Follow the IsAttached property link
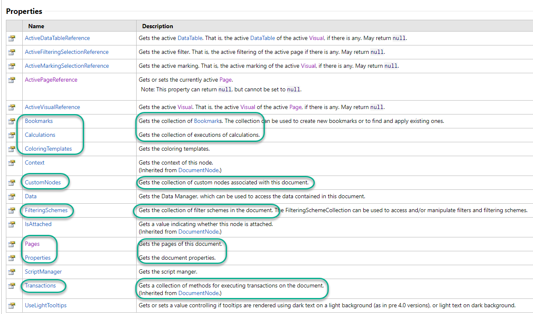533x314 pixels. pyautogui.click(x=38, y=224)
